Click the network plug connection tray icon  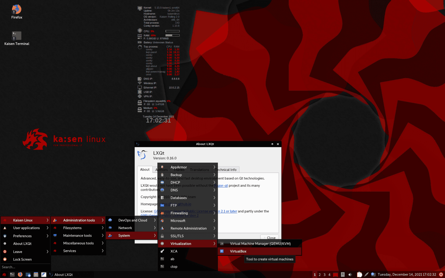(x=367, y=274)
